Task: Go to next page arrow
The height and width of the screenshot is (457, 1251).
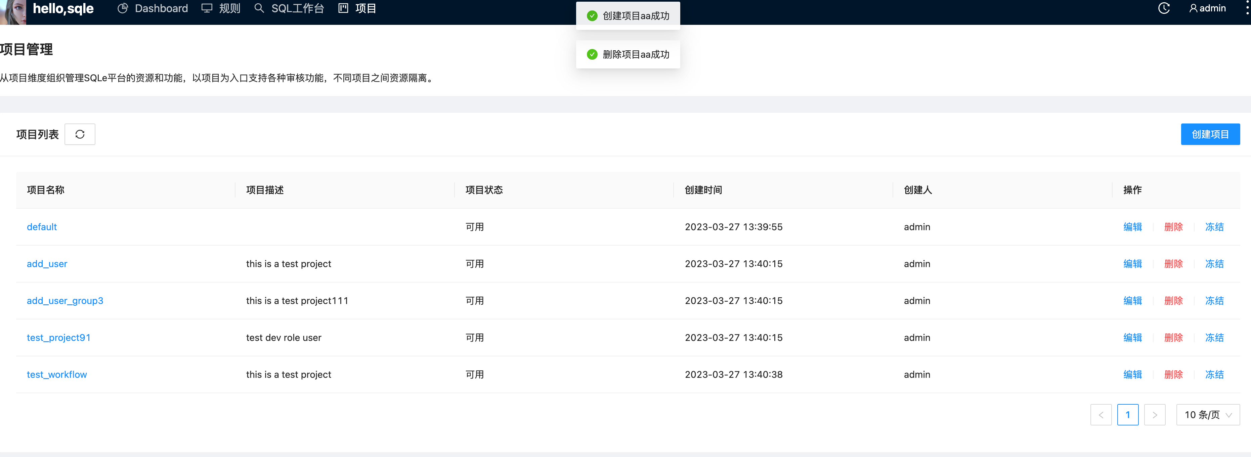Action: [x=1154, y=414]
